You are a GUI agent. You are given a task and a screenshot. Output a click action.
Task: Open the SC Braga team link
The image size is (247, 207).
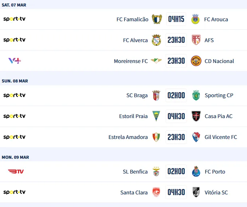point(137,95)
